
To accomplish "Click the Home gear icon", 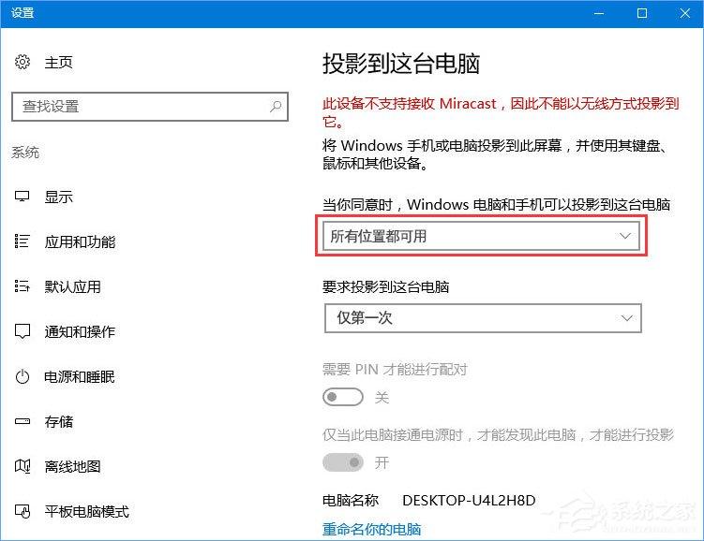I will [22, 63].
